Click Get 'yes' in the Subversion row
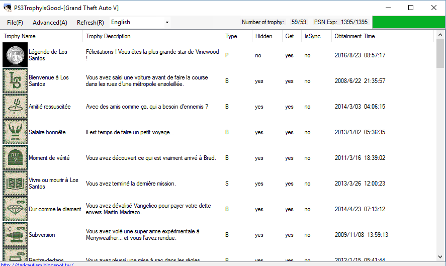Image resolution: width=446 pixels, height=266 pixels. click(289, 235)
